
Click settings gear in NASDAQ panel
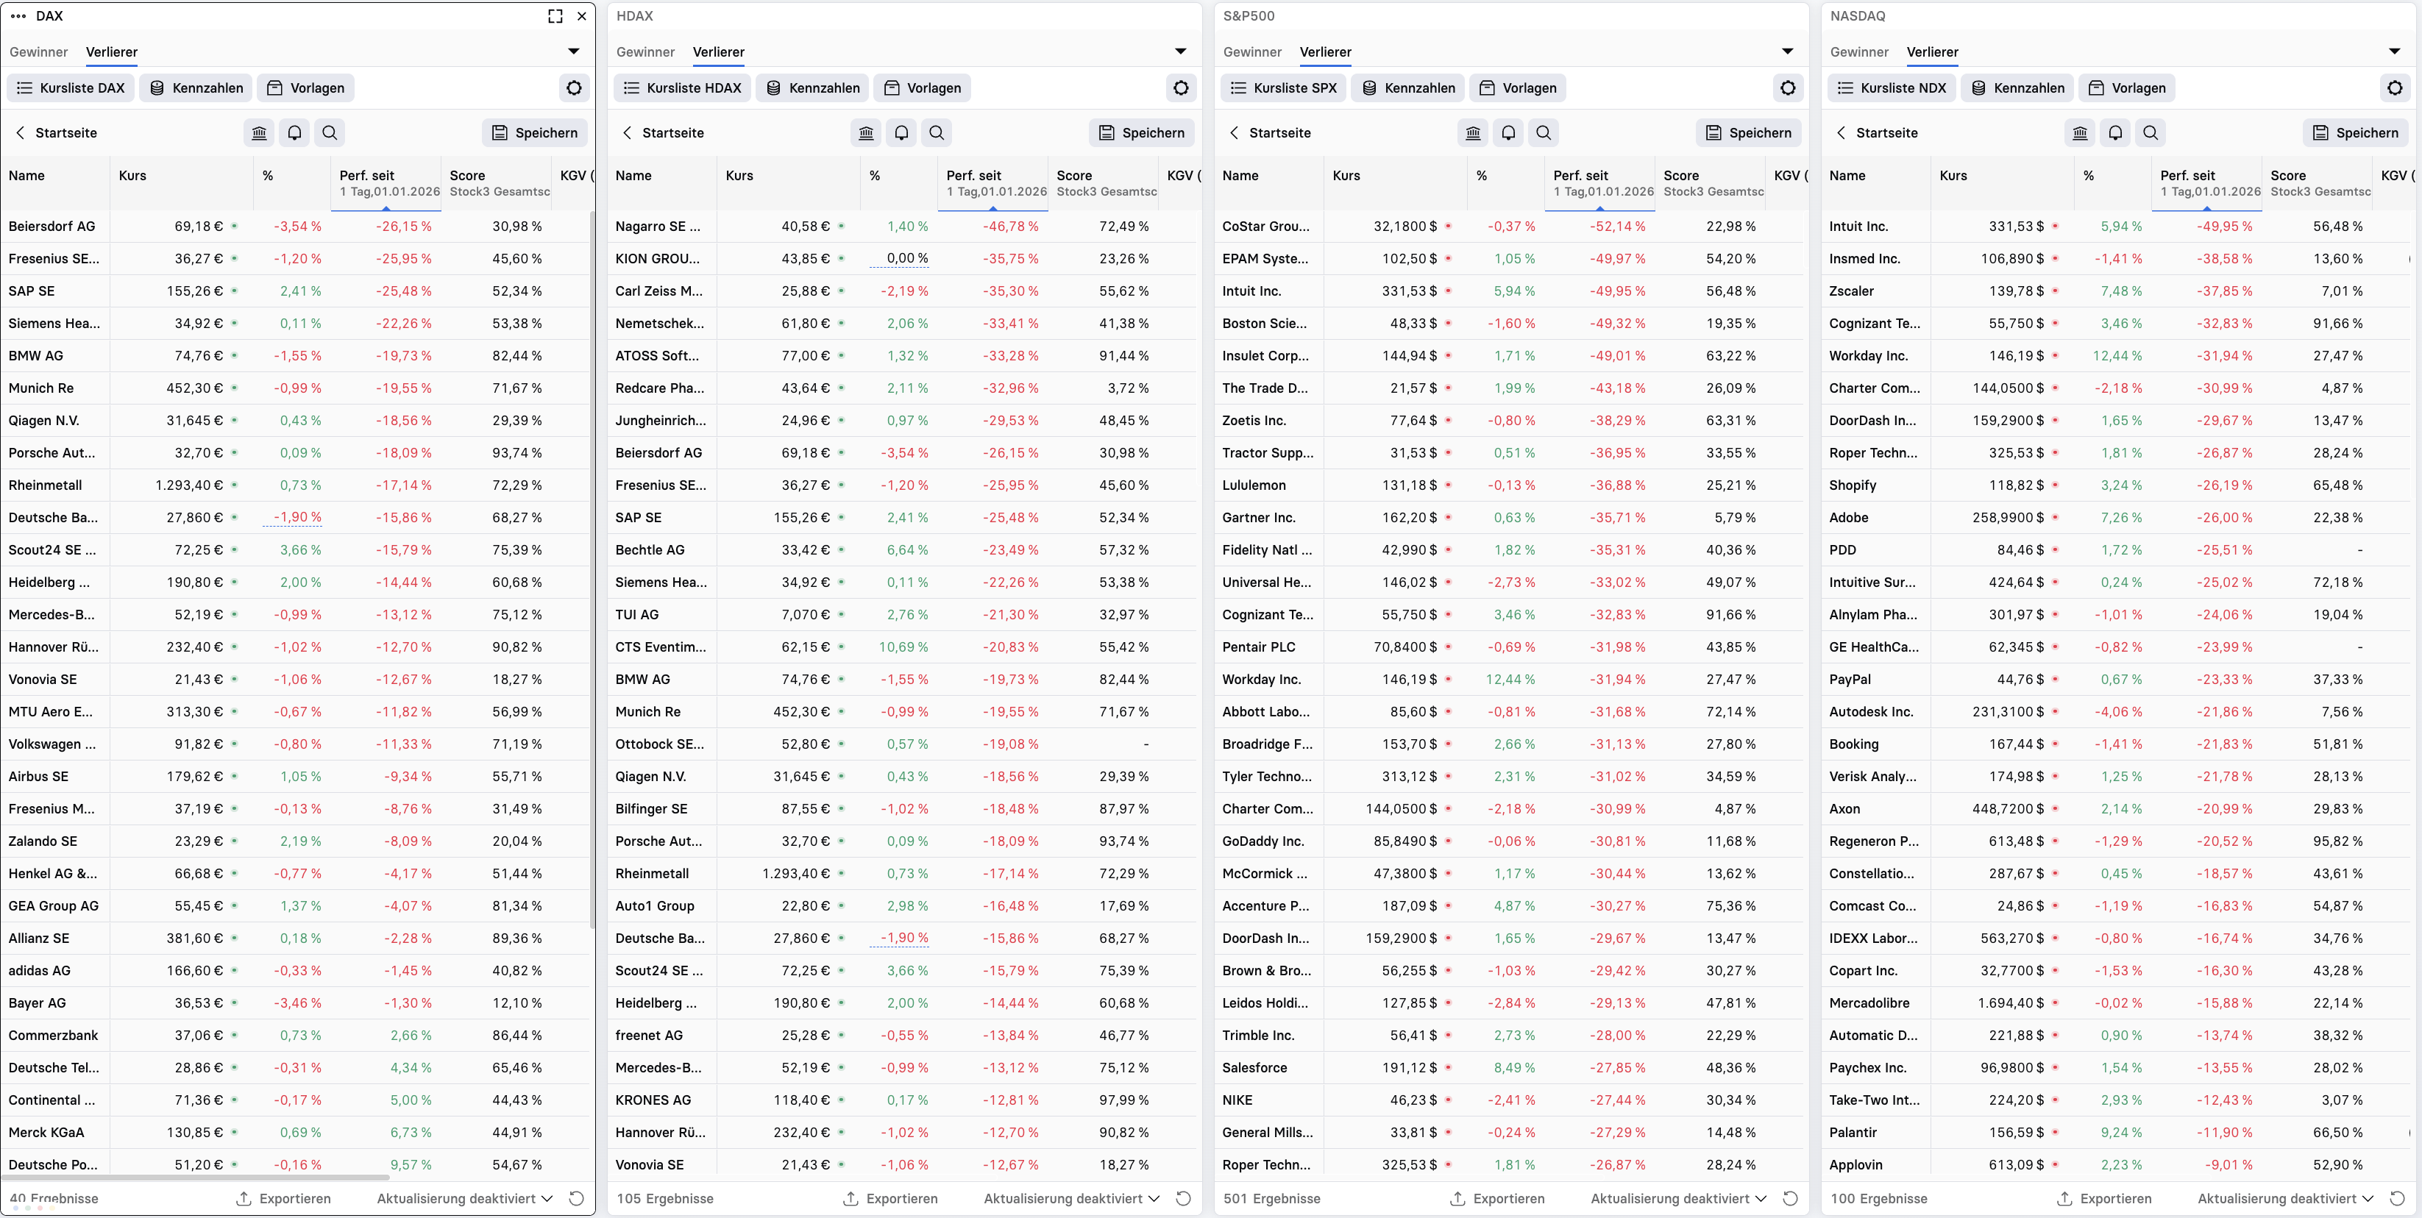tap(2395, 88)
